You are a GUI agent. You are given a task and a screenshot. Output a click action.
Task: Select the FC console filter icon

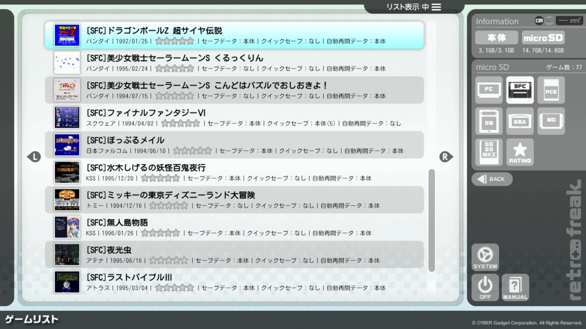489,90
